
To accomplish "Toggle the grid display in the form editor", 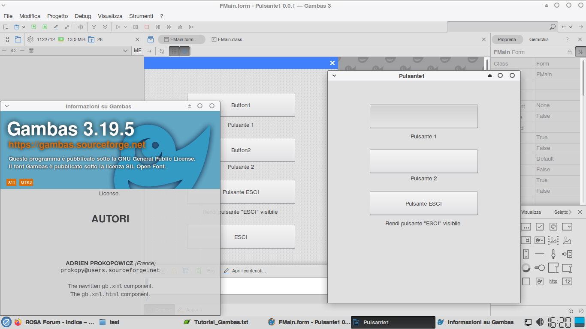I will click(x=174, y=51).
